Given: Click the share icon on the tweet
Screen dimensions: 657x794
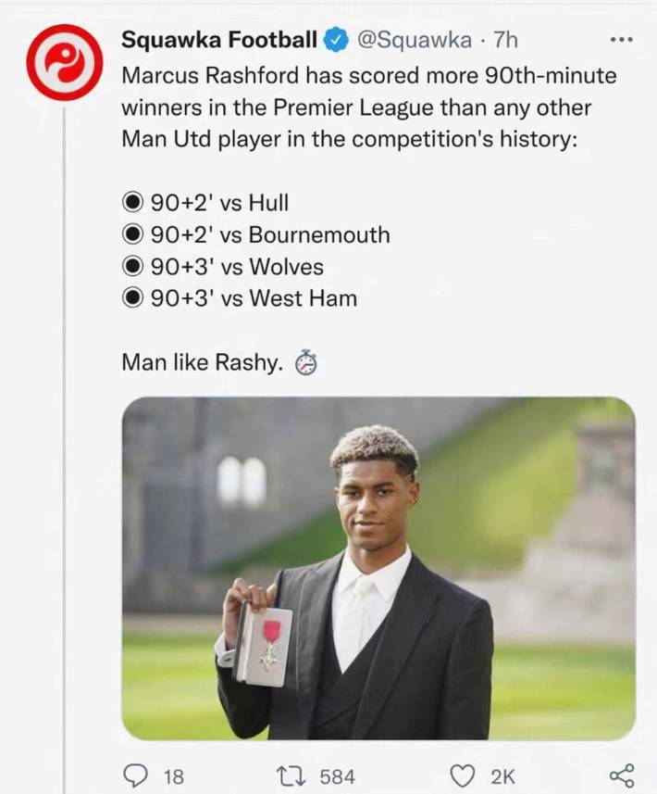Looking at the screenshot, I should [622, 775].
